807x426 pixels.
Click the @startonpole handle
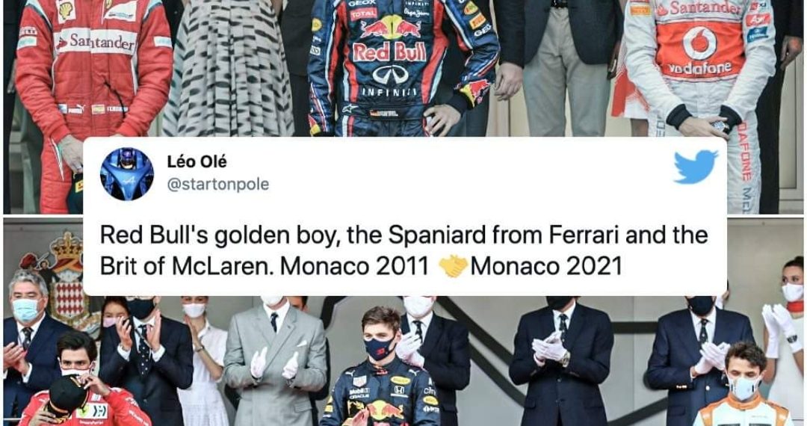point(218,184)
